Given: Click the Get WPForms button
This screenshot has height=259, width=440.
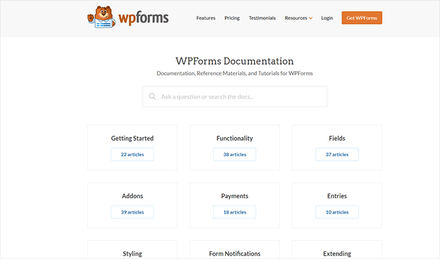Looking at the screenshot, I should (362, 18).
